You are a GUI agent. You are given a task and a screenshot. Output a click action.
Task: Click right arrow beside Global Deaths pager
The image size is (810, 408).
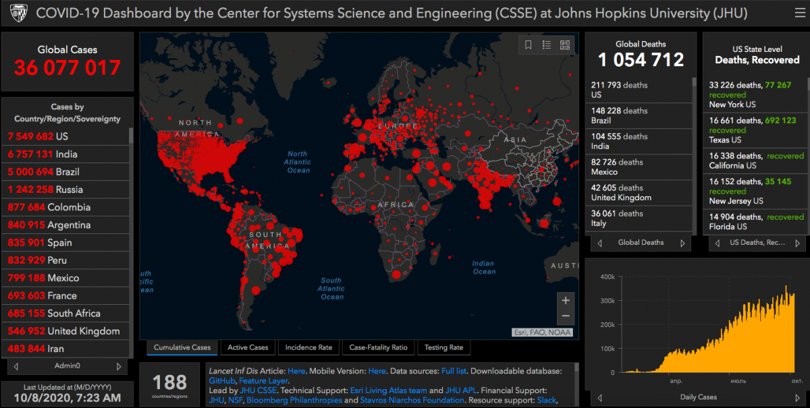tap(682, 243)
